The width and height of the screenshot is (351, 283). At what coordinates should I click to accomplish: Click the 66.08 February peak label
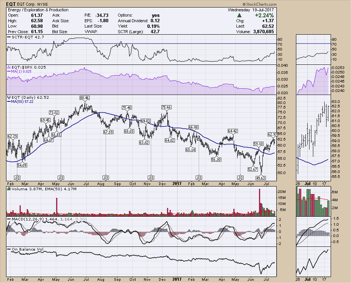pos(193,127)
